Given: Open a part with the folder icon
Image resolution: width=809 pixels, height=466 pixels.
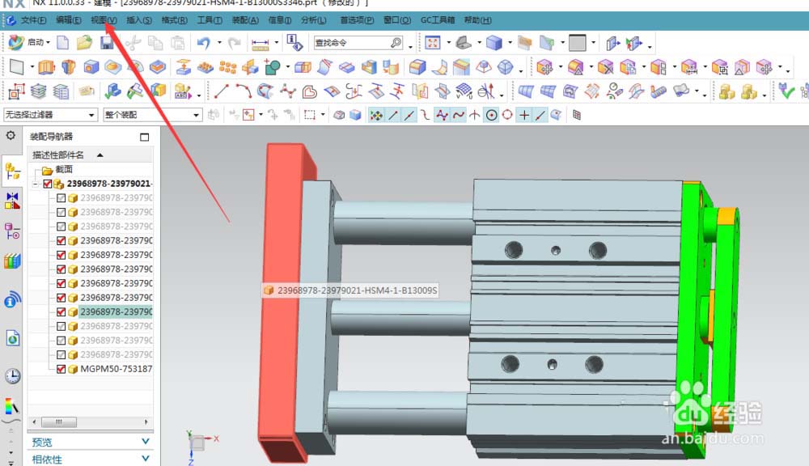Looking at the screenshot, I should 85,42.
